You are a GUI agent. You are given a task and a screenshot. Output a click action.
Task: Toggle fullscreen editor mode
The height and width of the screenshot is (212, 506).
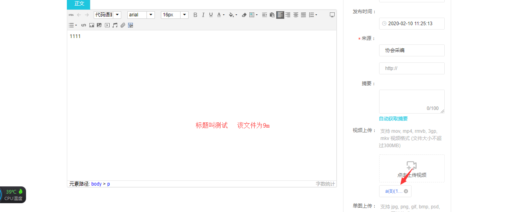(x=332, y=15)
